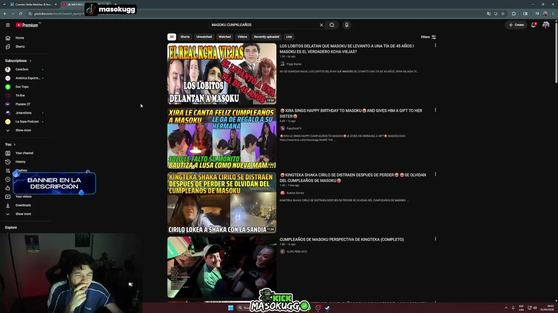Open the JotaceDota subscription

[25, 113]
